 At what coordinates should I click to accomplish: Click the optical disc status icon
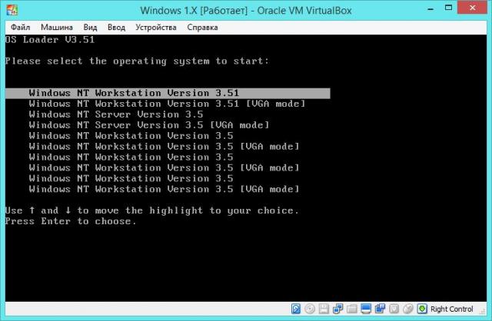(x=310, y=309)
